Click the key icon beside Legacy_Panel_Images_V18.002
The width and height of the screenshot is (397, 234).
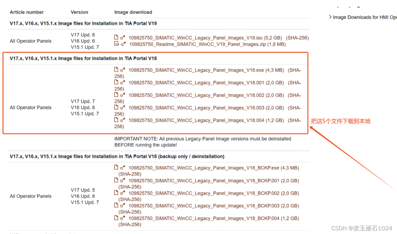tap(122, 95)
